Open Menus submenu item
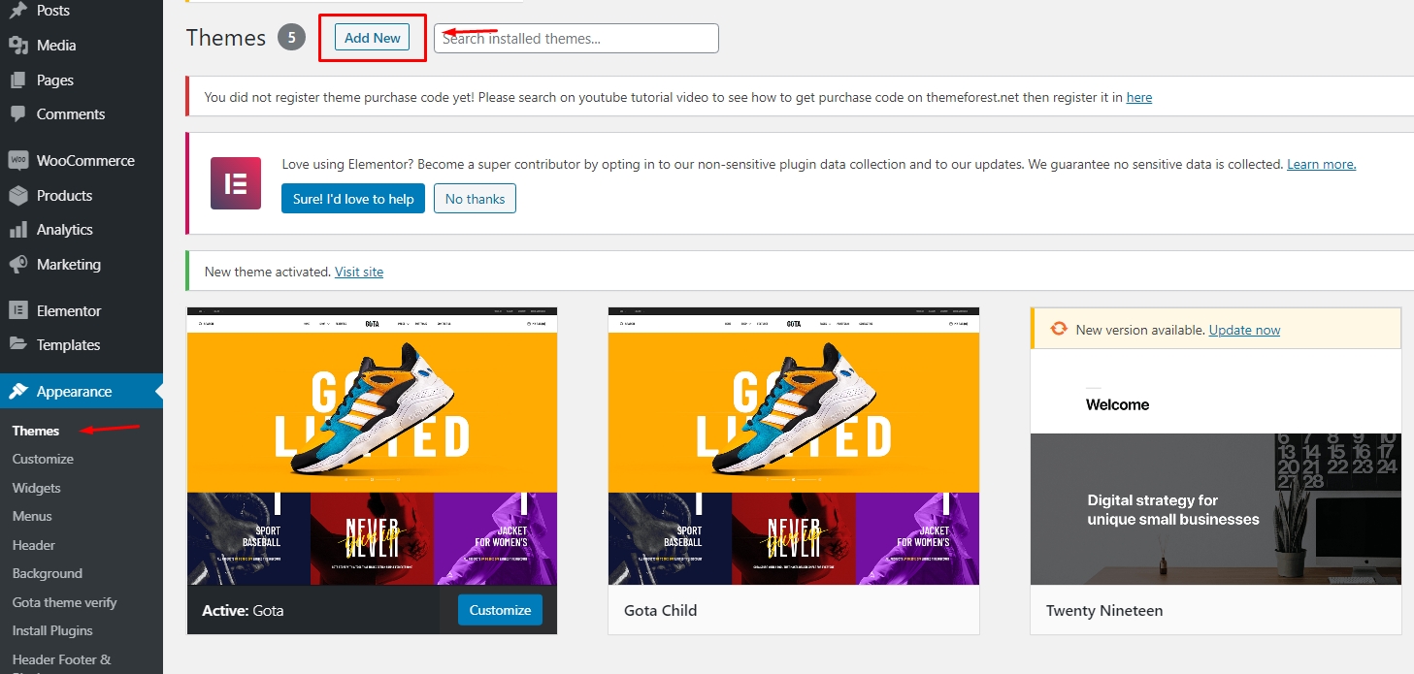 [x=32, y=517]
